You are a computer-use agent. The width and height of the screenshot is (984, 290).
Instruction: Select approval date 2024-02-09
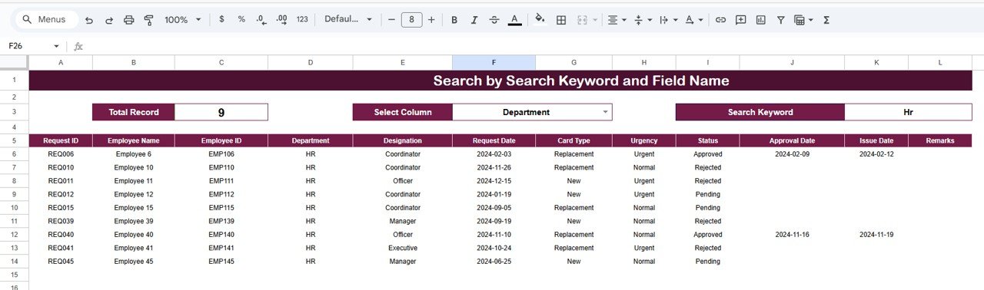pos(792,154)
